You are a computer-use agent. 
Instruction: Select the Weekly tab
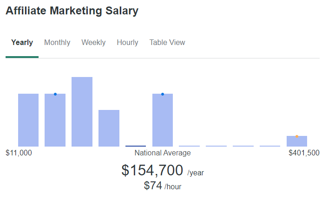click(x=93, y=42)
